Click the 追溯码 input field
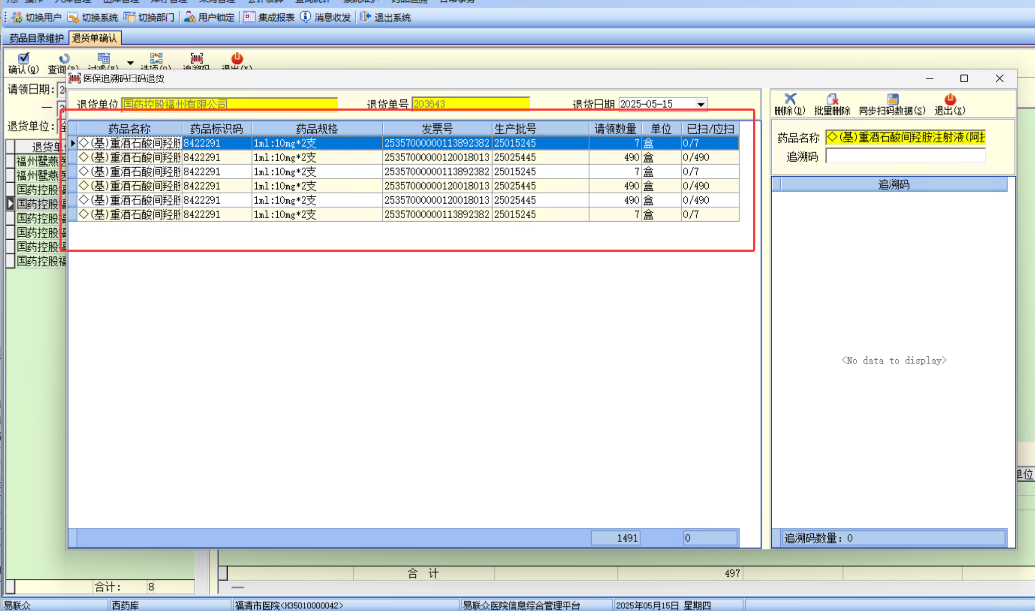The width and height of the screenshot is (1035, 611). click(905, 157)
